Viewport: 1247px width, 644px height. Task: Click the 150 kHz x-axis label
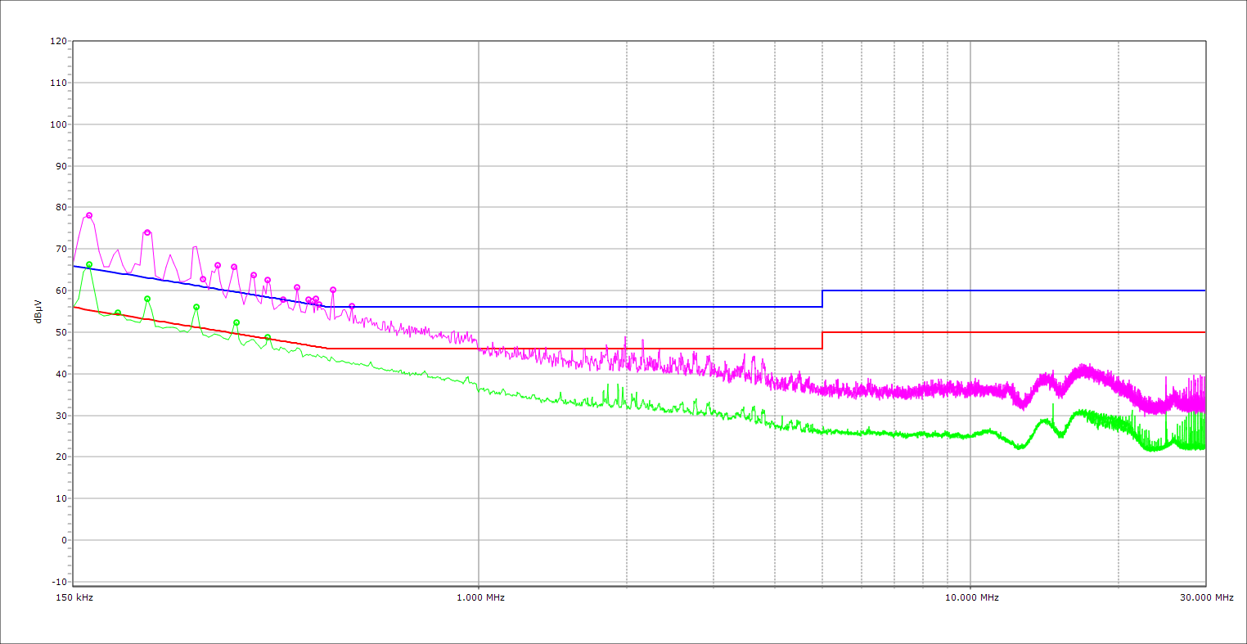point(74,597)
